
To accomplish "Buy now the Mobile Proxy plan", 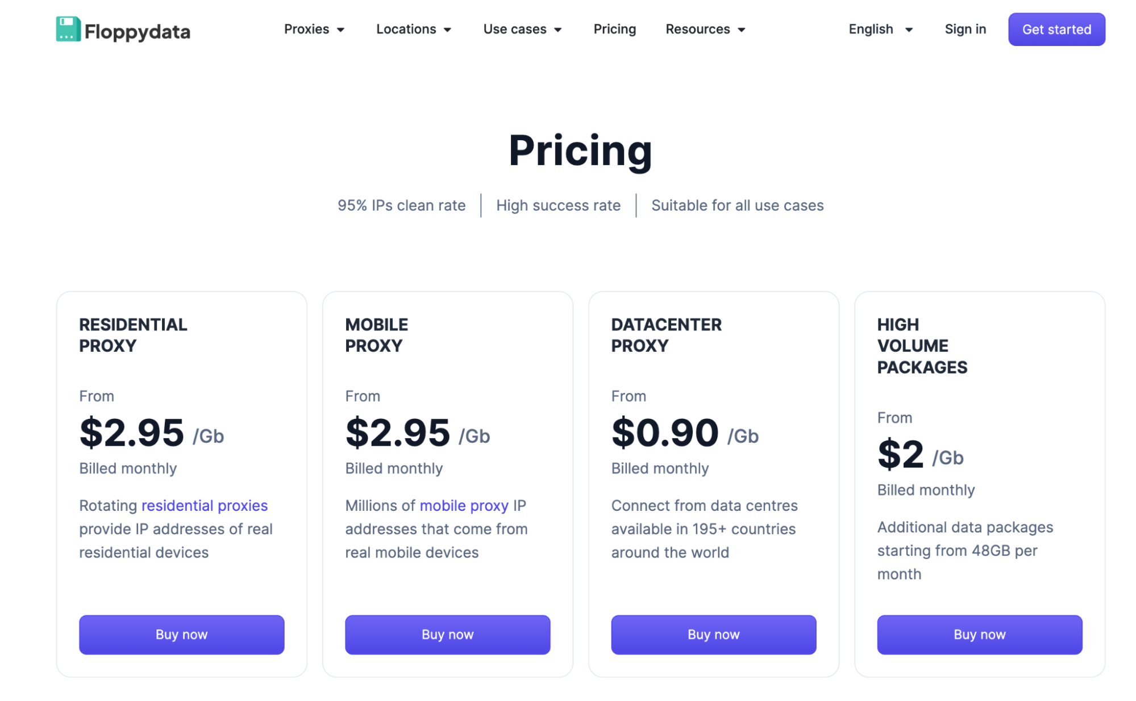I will [447, 634].
